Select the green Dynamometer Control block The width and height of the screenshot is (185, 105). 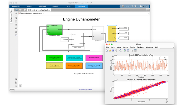54,30
